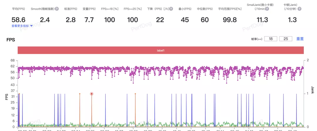Click the 卡顿(Jank) value 1.3
This screenshot has height=131, width=317.
point(292,20)
